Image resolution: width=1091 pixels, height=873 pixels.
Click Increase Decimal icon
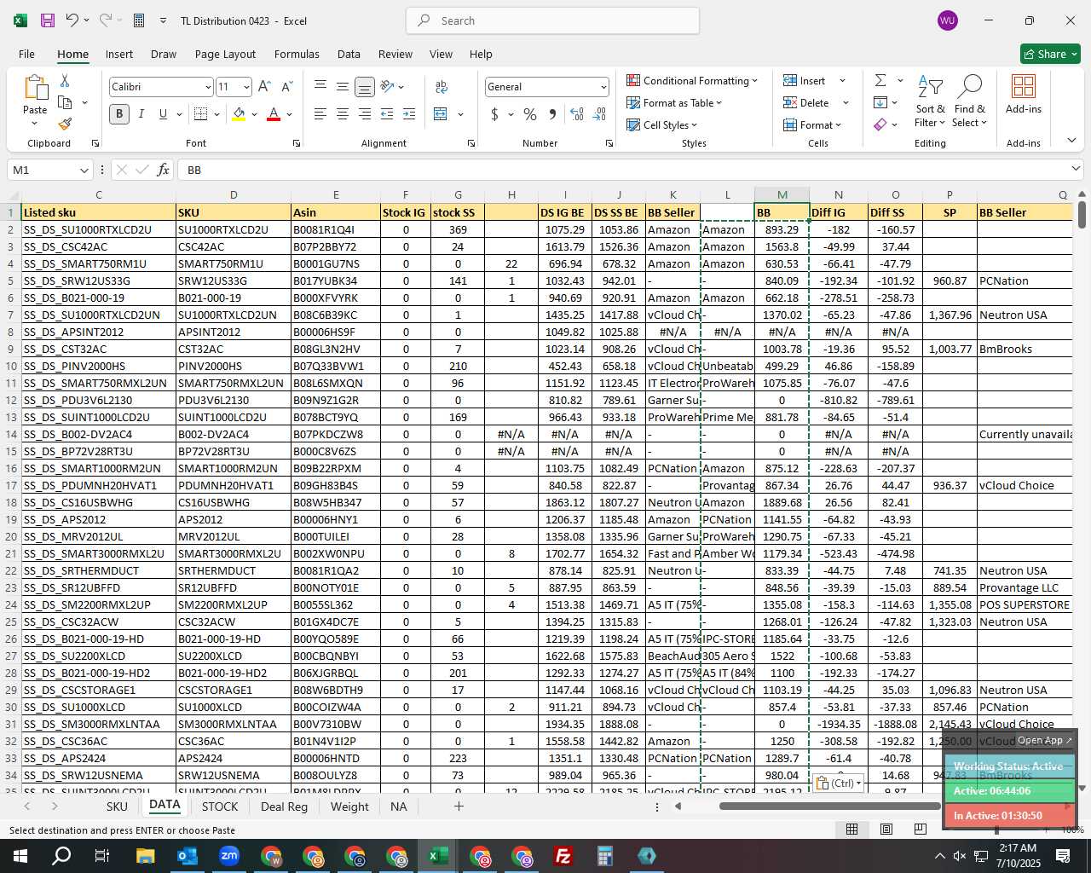[577, 114]
